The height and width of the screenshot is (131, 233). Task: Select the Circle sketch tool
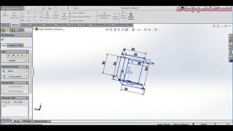coord(28,13)
